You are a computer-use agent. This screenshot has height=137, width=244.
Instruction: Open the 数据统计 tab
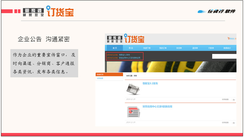tap(227, 48)
